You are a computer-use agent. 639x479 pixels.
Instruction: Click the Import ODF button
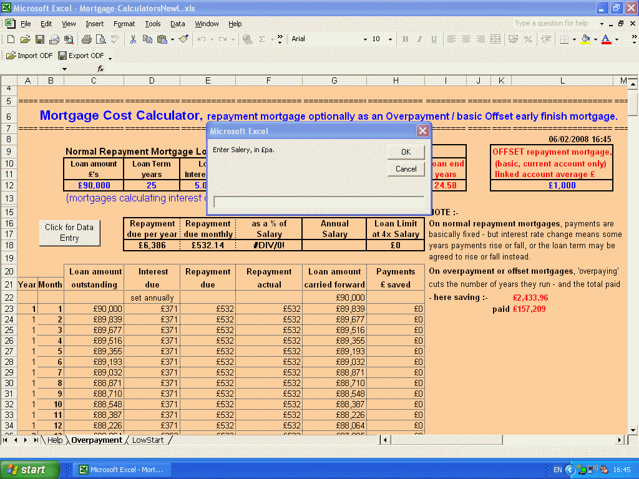[29, 56]
